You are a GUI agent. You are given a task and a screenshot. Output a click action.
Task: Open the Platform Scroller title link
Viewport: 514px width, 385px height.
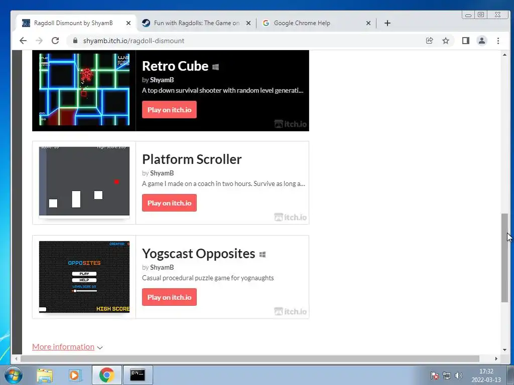click(192, 159)
